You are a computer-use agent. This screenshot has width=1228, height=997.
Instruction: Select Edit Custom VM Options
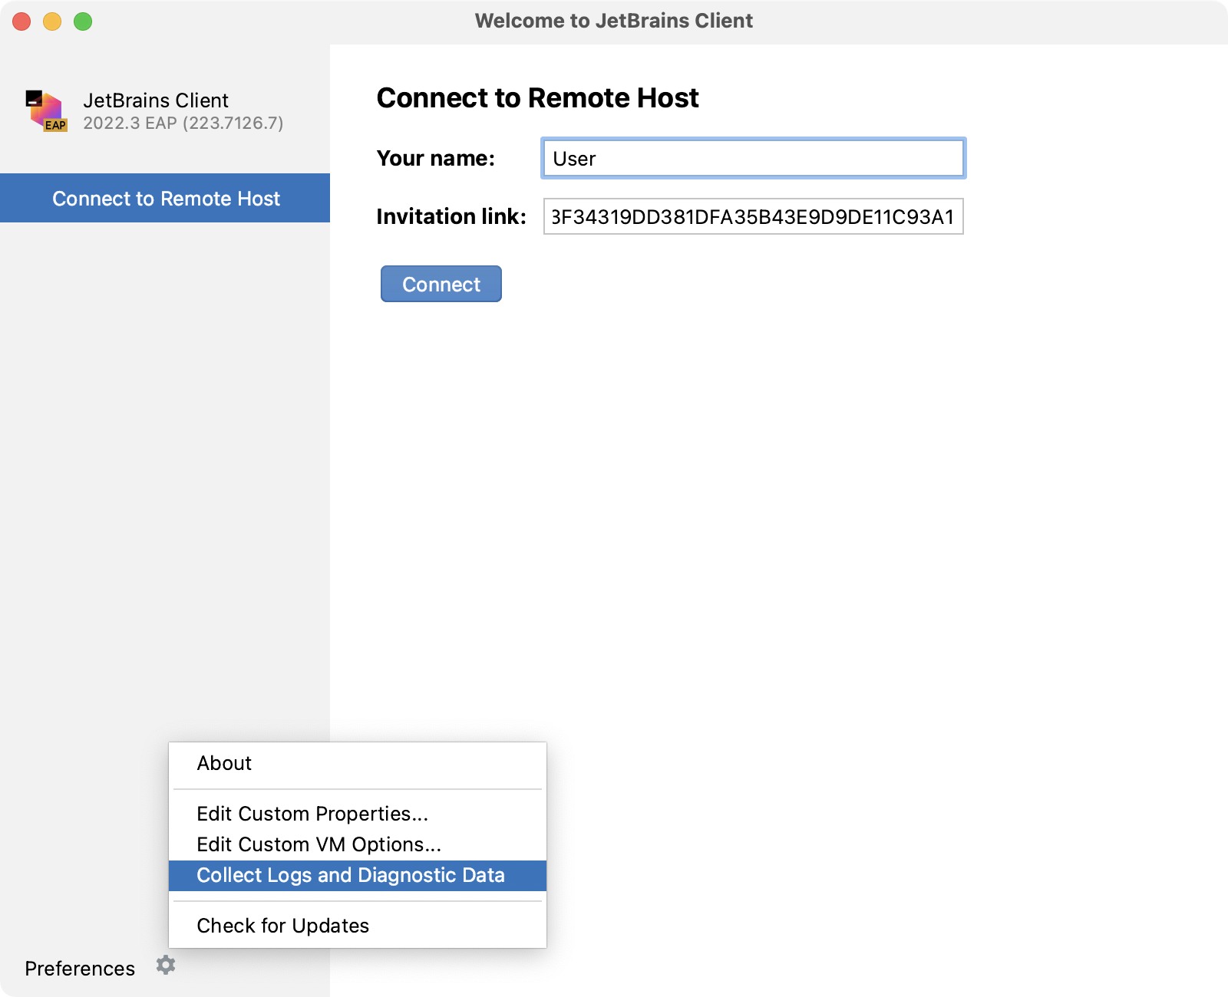(318, 844)
